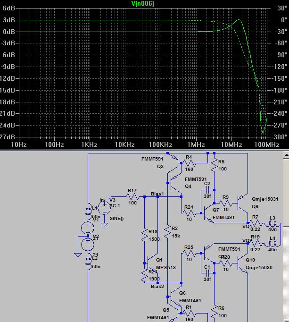
Task: Click the Bias1 net label
Action: pyautogui.click(x=157, y=194)
